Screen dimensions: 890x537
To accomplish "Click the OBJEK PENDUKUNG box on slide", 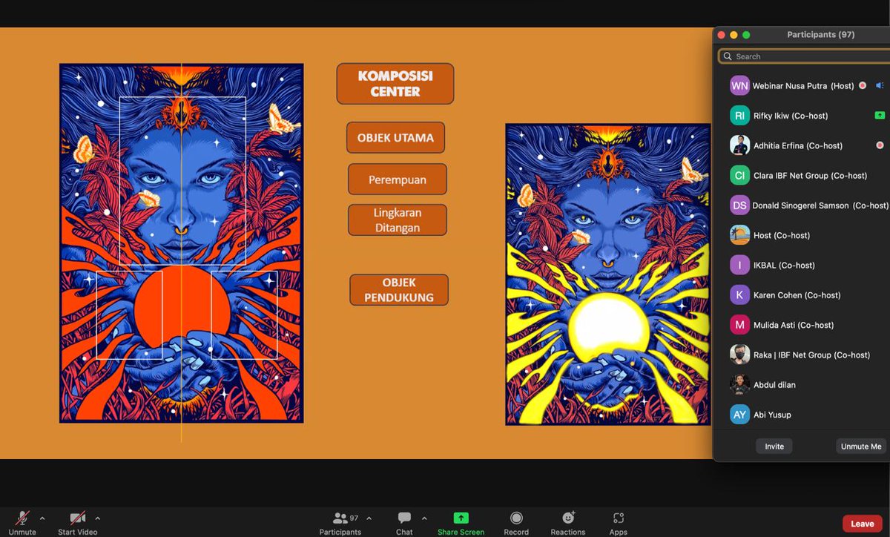I will tap(399, 290).
